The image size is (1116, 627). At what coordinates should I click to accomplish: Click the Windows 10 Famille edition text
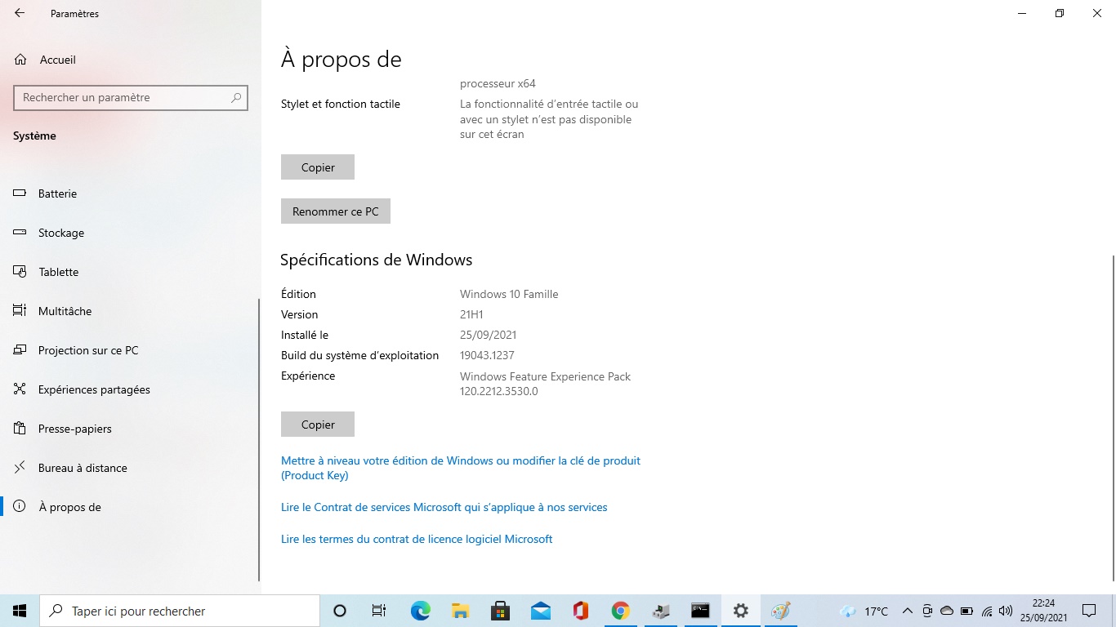pos(509,294)
